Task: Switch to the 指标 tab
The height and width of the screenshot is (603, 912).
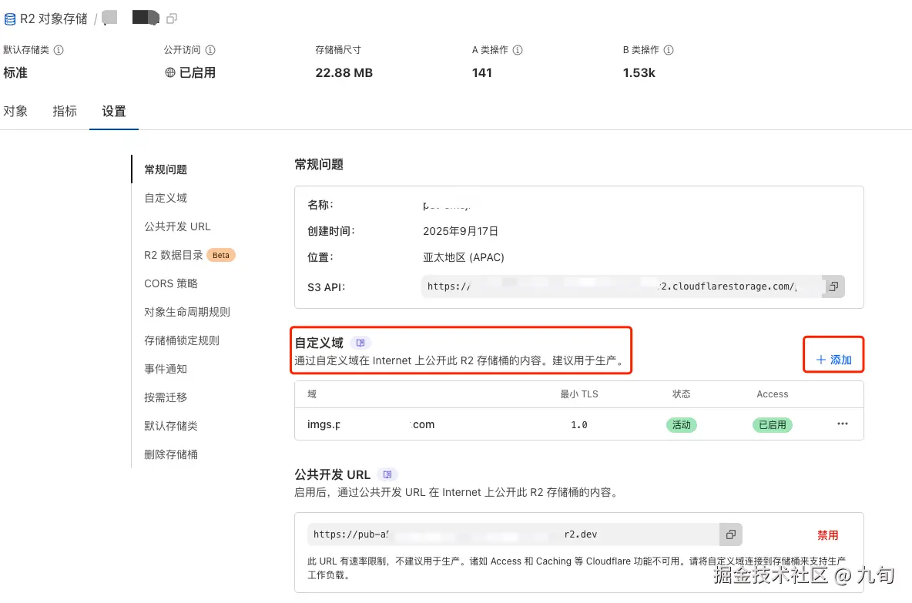Action: 65,111
